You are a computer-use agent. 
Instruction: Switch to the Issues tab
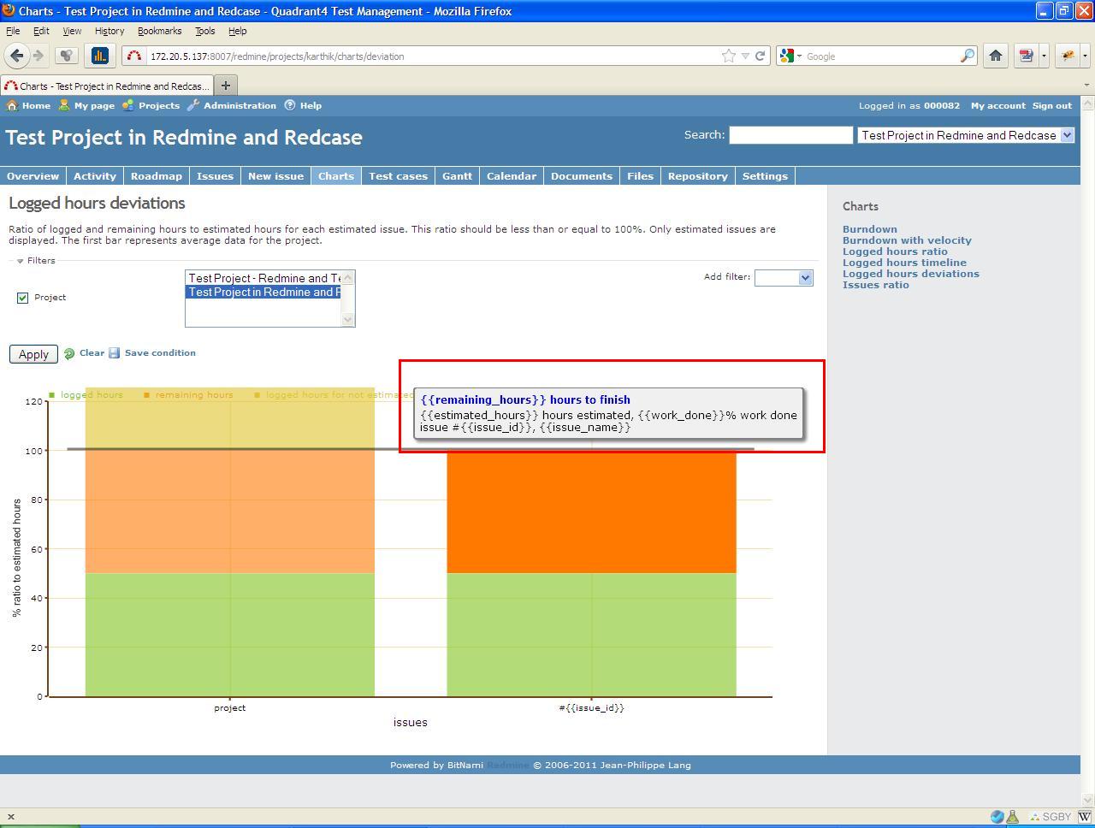click(215, 176)
